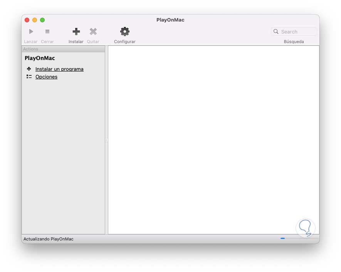Viewport: 341px width, 272px height.
Task: Minimize the PlayOnMac window
Action: point(35,20)
